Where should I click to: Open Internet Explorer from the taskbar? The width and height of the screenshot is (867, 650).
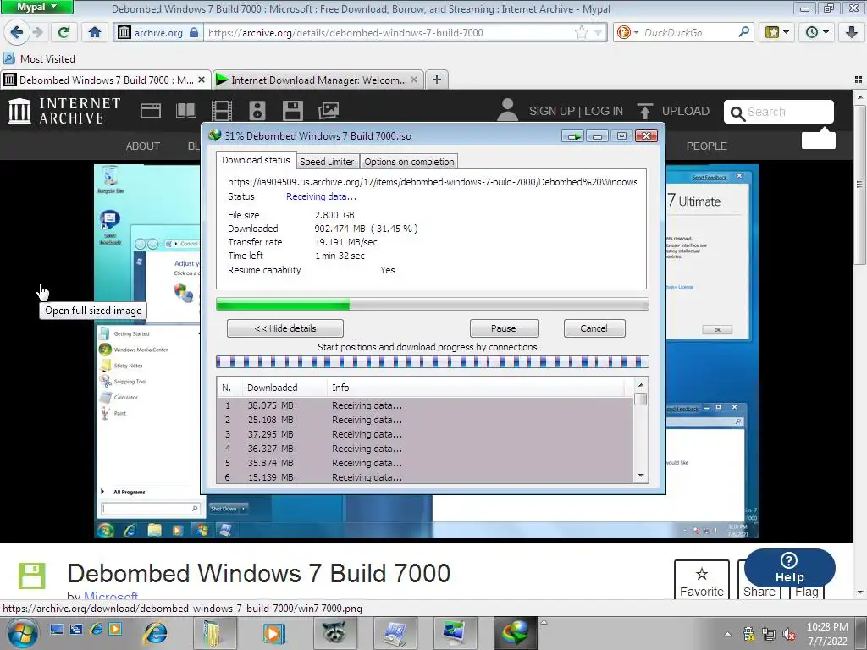coord(155,633)
